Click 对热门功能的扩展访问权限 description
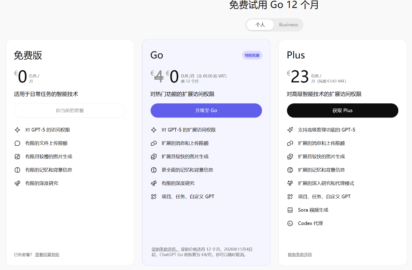This screenshot has height=270, width=412. tap(183, 94)
